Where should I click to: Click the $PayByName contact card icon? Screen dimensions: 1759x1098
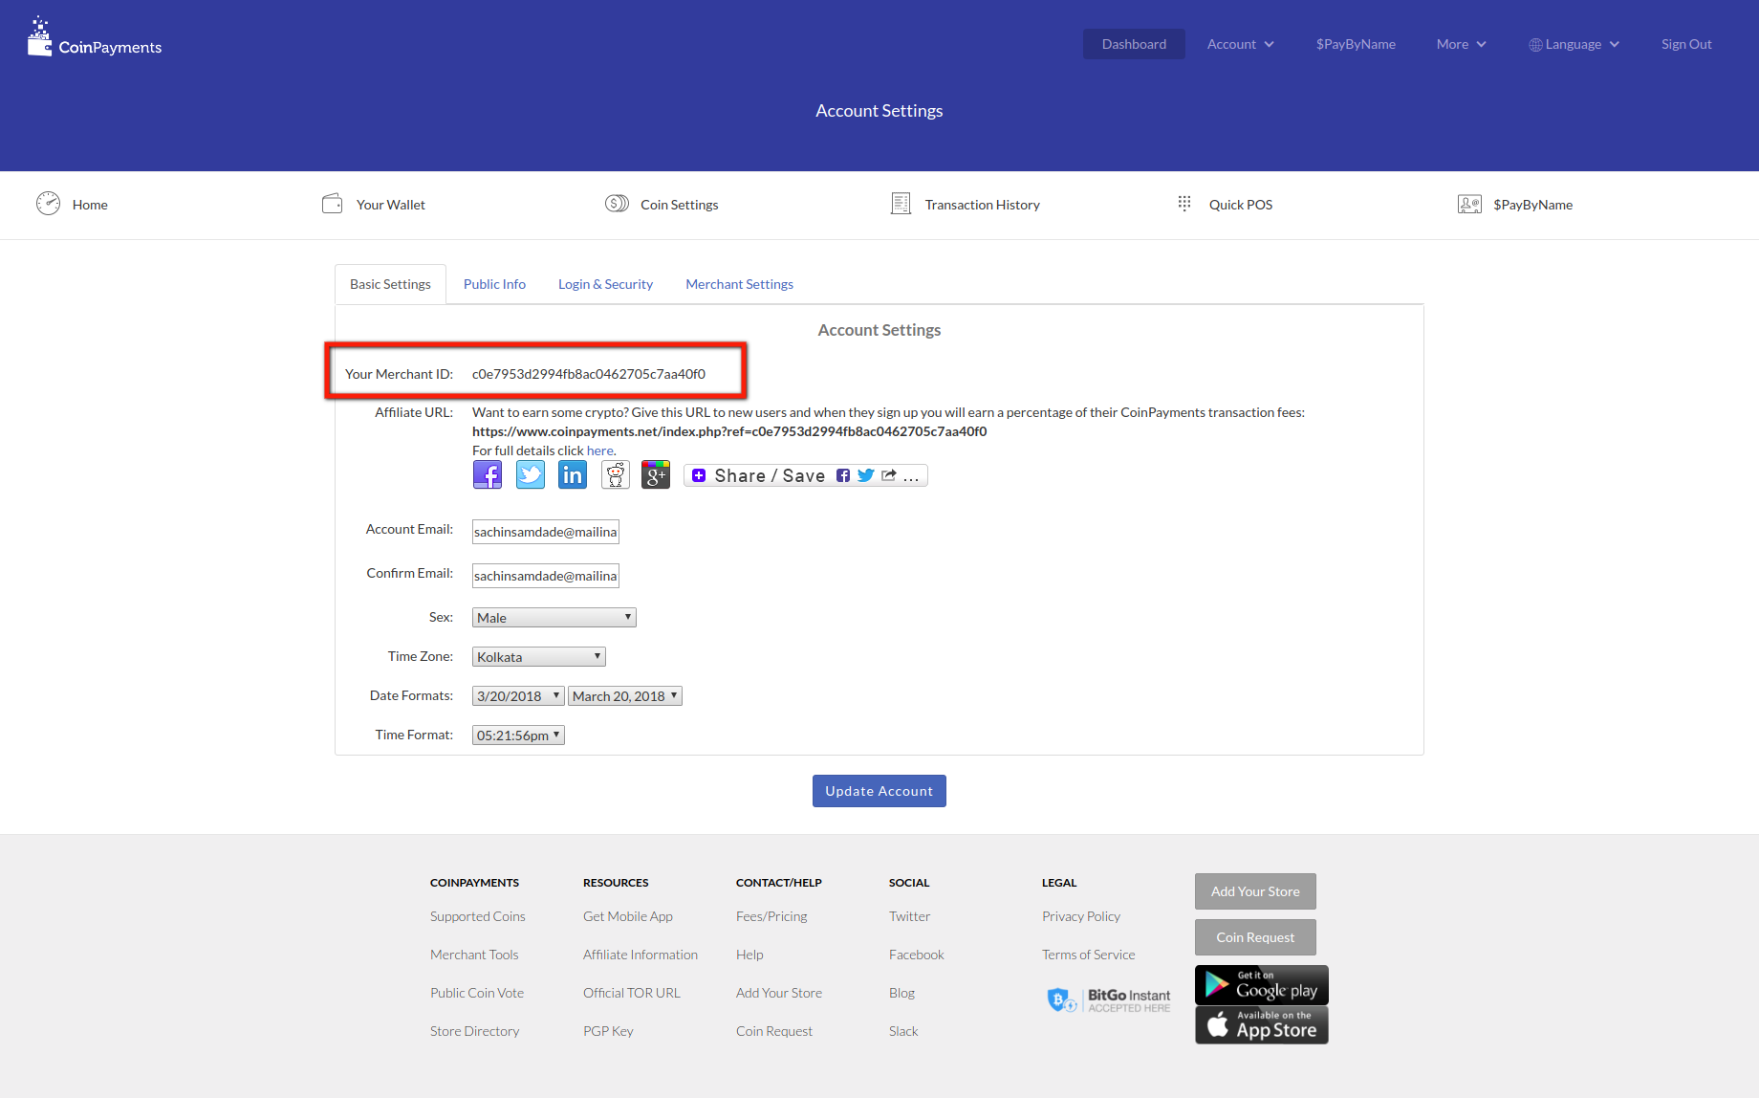1469,204
